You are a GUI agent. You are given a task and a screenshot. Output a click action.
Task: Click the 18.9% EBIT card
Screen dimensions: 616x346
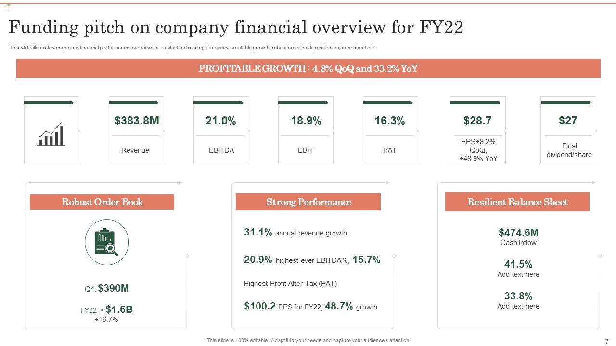pyautogui.click(x=306, y=130)
